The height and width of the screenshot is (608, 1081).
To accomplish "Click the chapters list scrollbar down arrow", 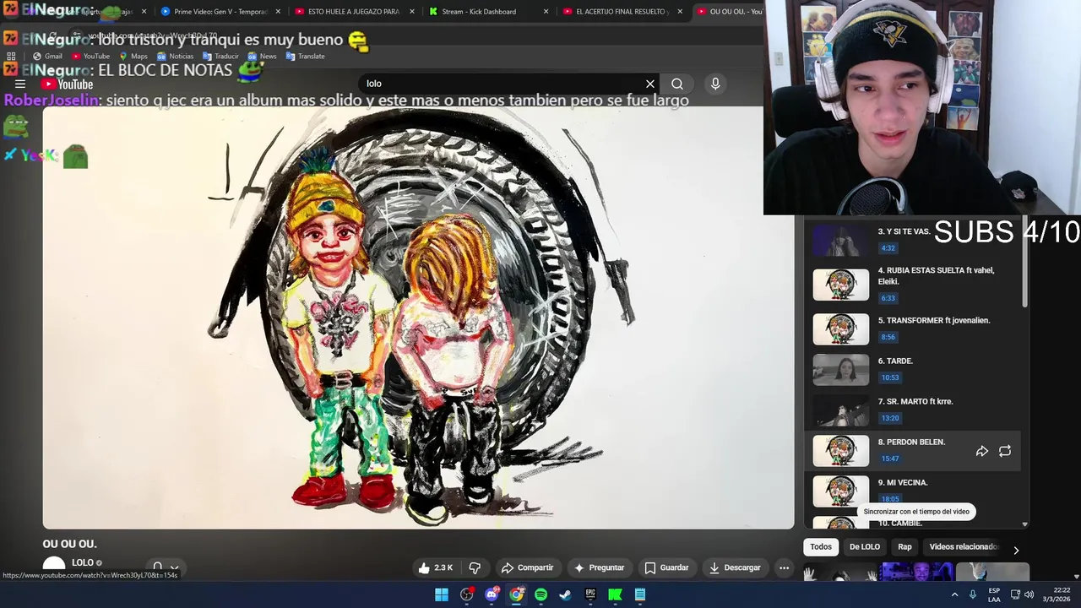I will (1025, 524).
